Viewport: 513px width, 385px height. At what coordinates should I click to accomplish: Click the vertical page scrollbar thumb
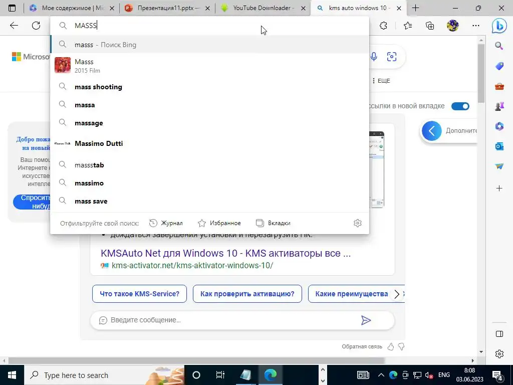pyautogui.click(x=480, y=73)
